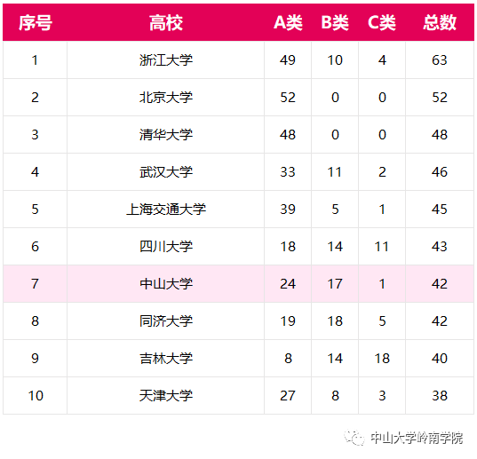Click the 同济大学 cell

[x=166, y=321]
